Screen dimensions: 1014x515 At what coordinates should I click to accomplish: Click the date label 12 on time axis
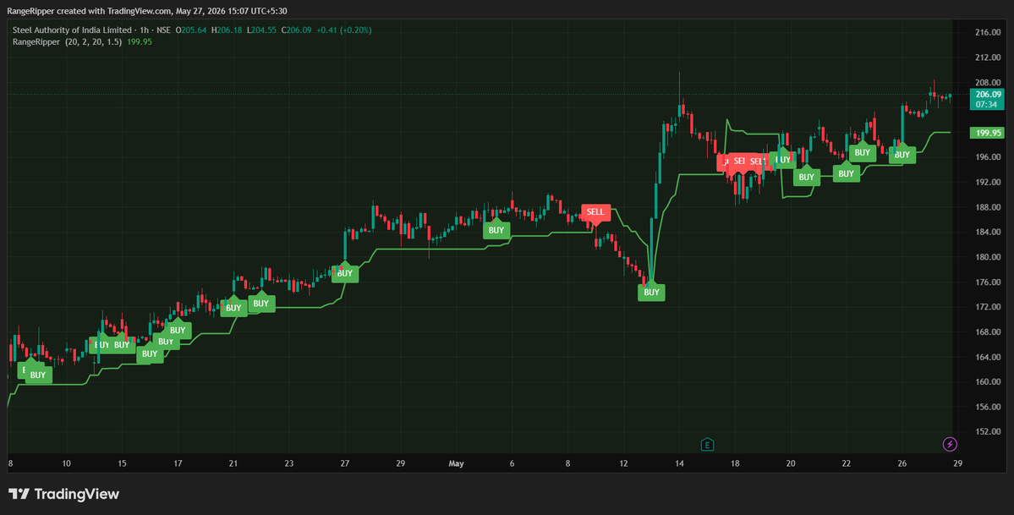pos(623,464)
